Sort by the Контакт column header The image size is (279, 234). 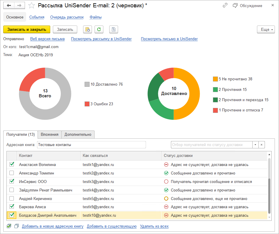(x=48, y=156)
